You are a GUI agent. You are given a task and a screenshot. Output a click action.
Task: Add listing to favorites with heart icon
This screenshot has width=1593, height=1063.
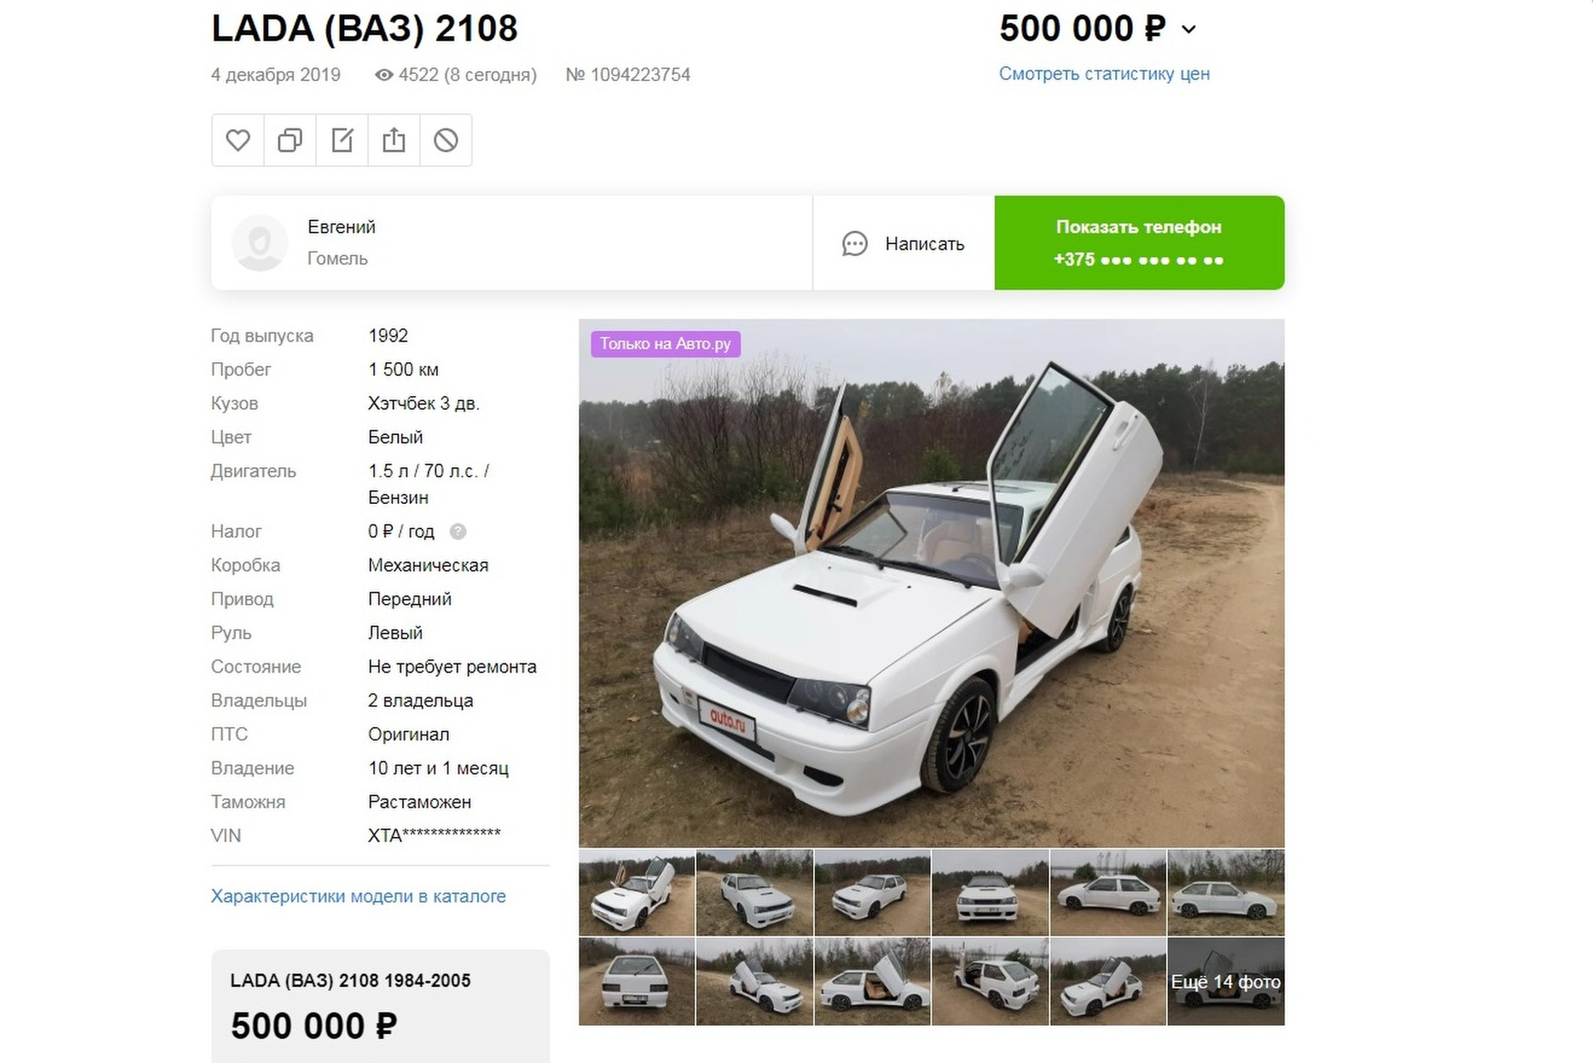[238, 140]
